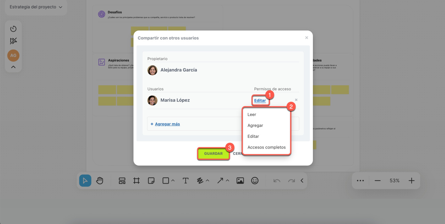Click the green GUARDAR button
Image resolution: width=445 pixels, height=224 pixels.
tap(213, 153)
